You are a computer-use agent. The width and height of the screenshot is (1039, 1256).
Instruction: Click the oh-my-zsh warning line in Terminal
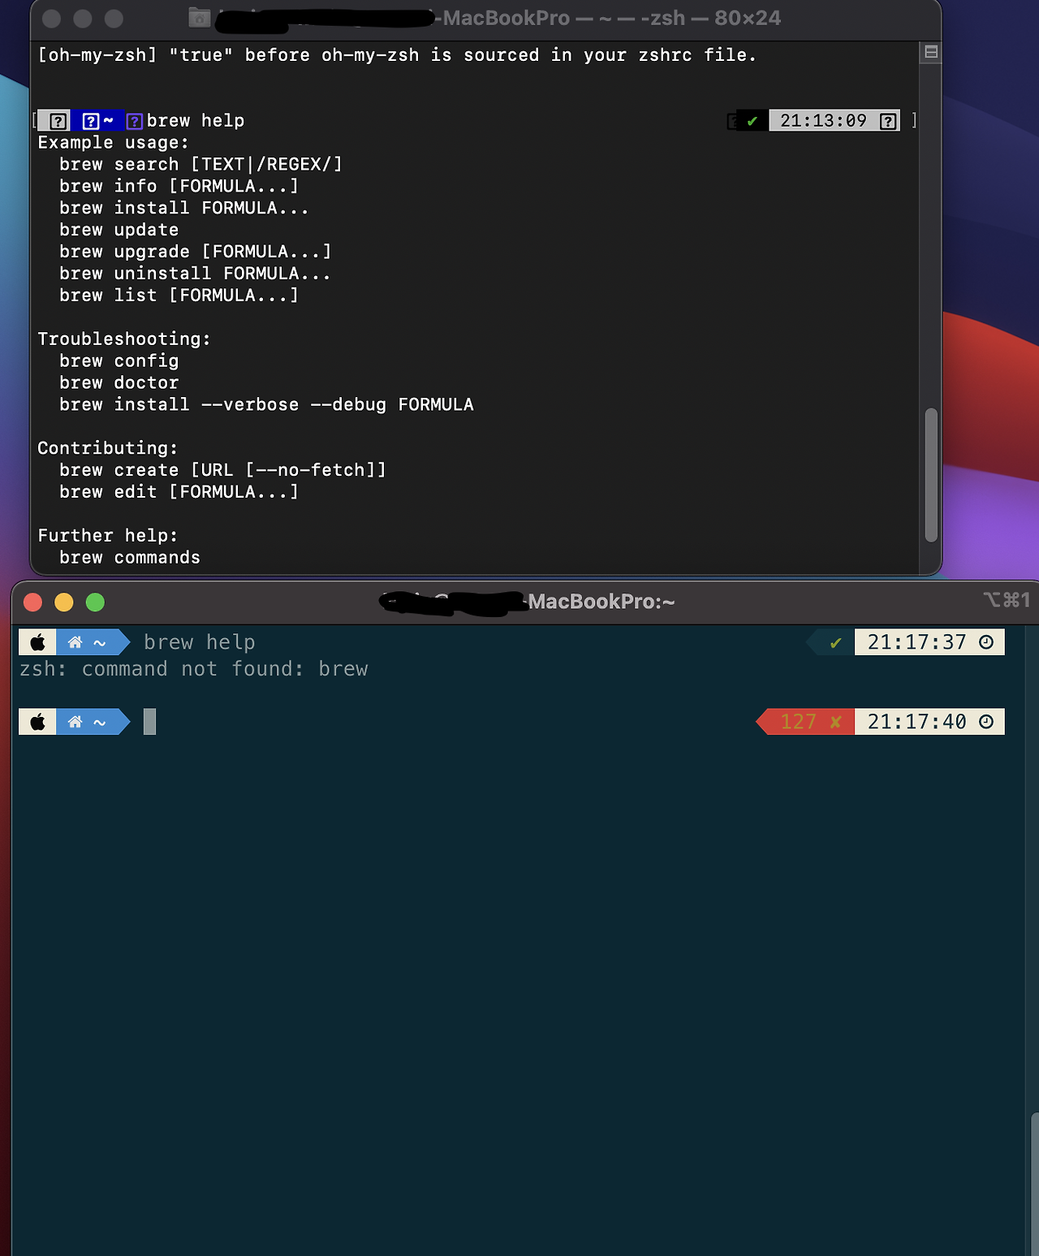(x=397, y=55)
